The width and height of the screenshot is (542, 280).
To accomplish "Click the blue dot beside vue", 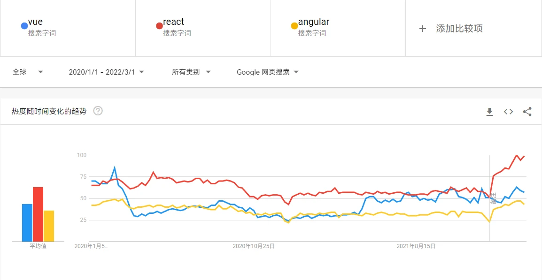I will point(24,26).
